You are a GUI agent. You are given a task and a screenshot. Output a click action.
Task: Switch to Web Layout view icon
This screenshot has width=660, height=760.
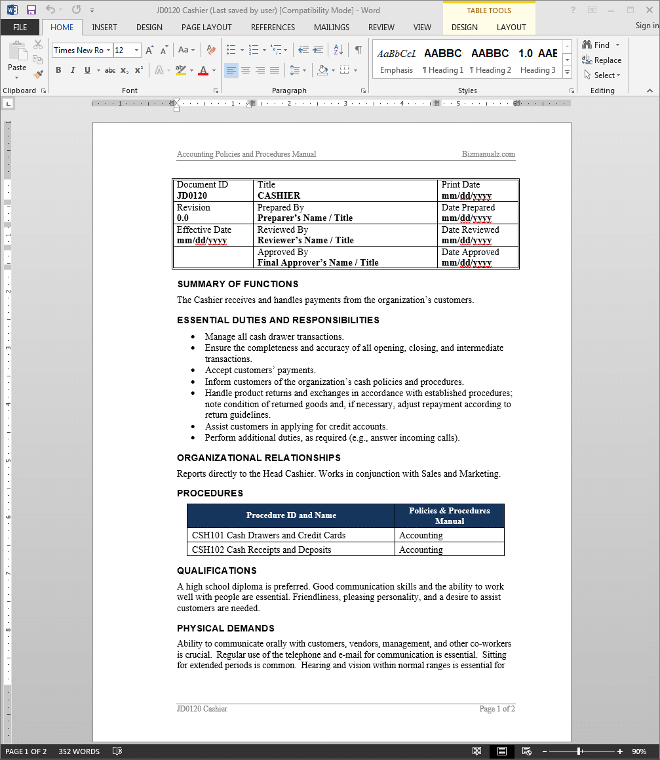pyautogui.click(x=527, y=751)
